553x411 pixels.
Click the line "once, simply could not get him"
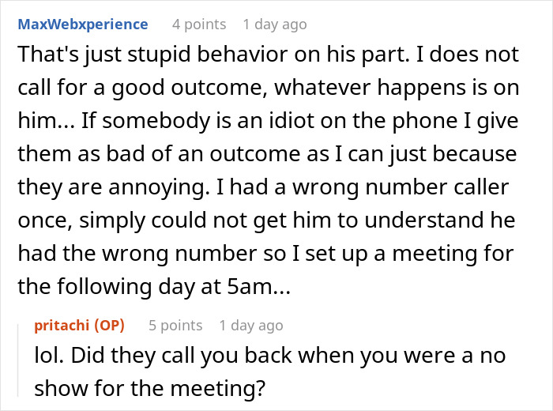[267, 221]
